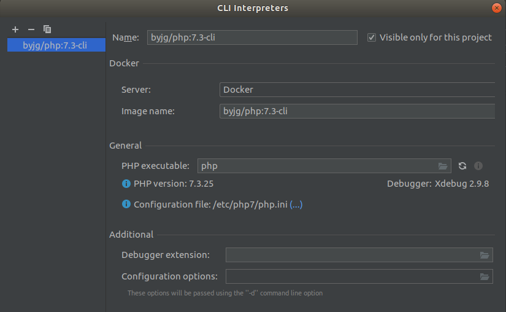The image size is (506, 312).
Task: Select byjg/php:7.3-cli in interpreter list
Action: point(55,45)
